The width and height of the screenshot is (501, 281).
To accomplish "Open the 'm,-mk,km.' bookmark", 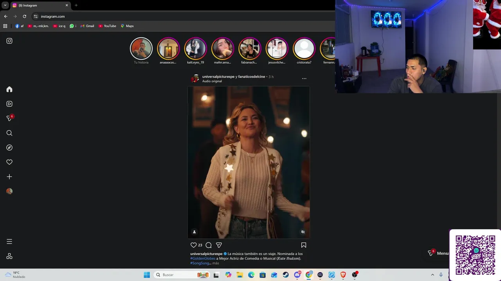I will [x=38, y=26].
